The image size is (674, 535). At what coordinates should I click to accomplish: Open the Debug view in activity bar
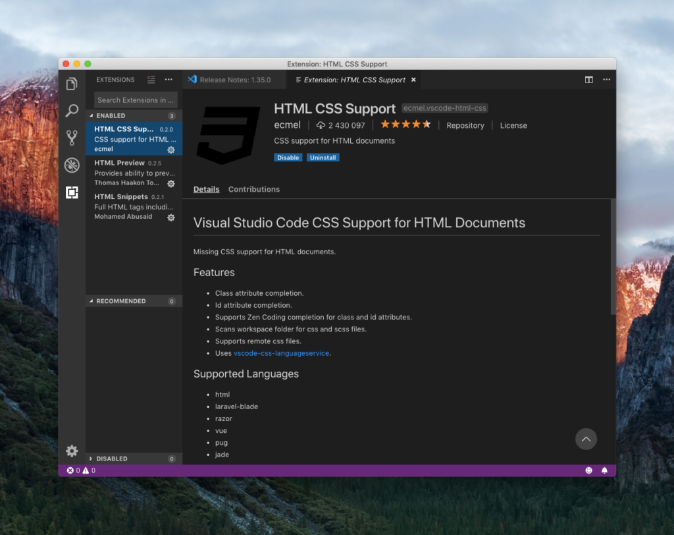tap(72, 165)
